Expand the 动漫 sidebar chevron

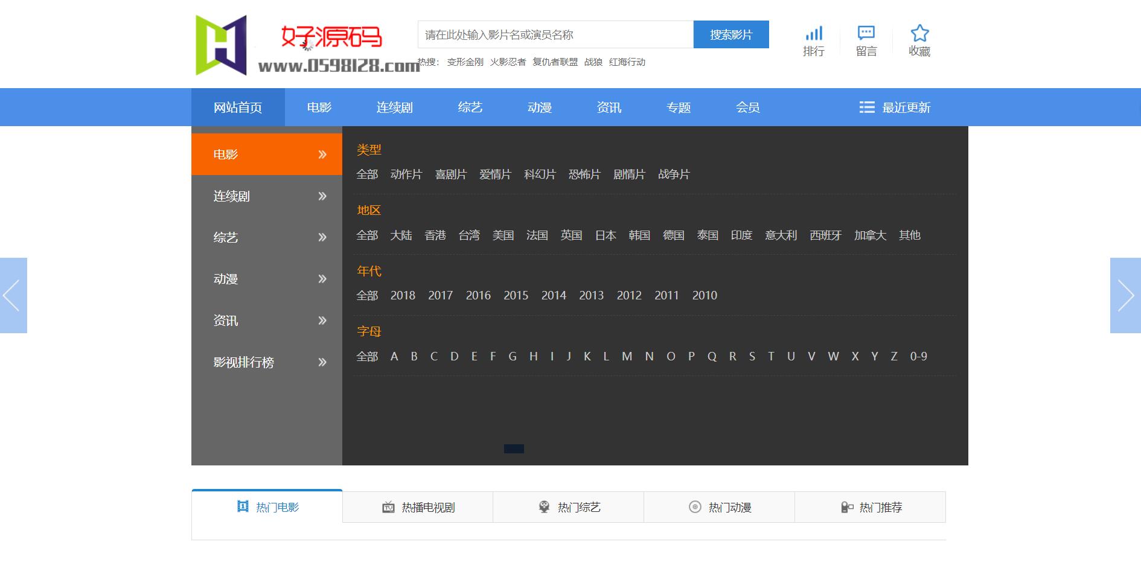point(322,279)
